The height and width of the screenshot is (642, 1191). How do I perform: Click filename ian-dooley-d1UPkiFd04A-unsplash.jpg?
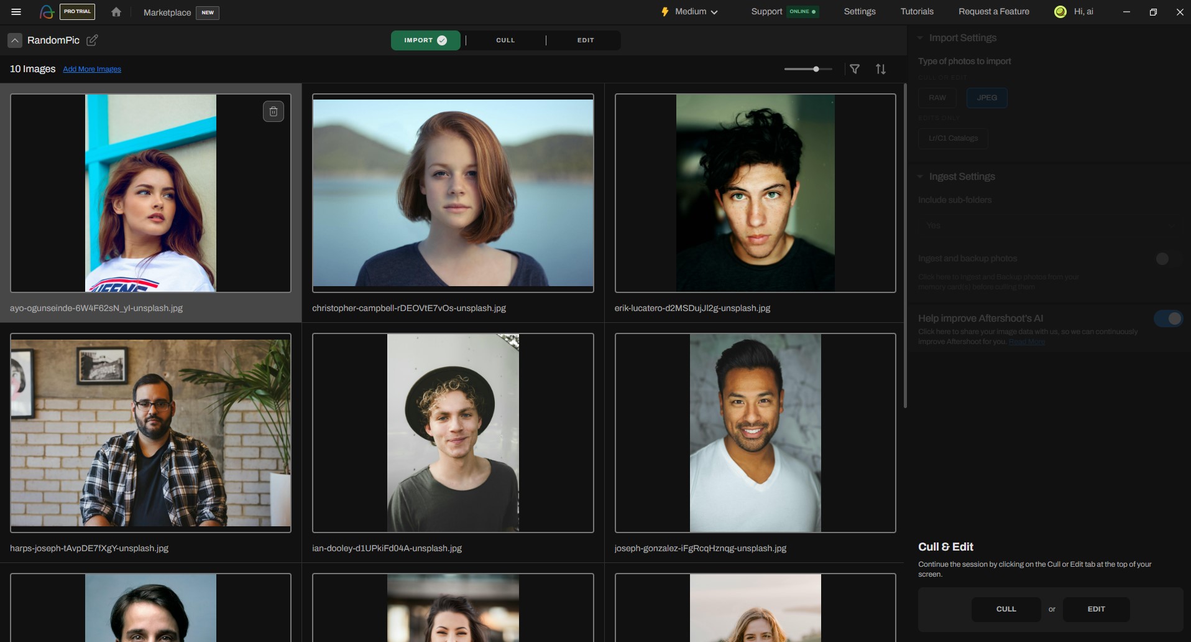(387, 549)
